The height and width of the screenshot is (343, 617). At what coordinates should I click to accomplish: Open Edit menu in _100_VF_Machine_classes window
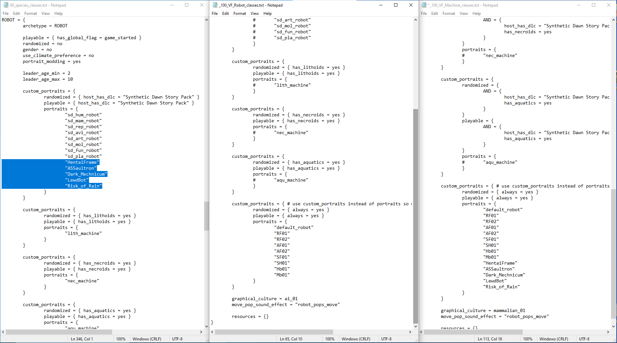[435, 14]
